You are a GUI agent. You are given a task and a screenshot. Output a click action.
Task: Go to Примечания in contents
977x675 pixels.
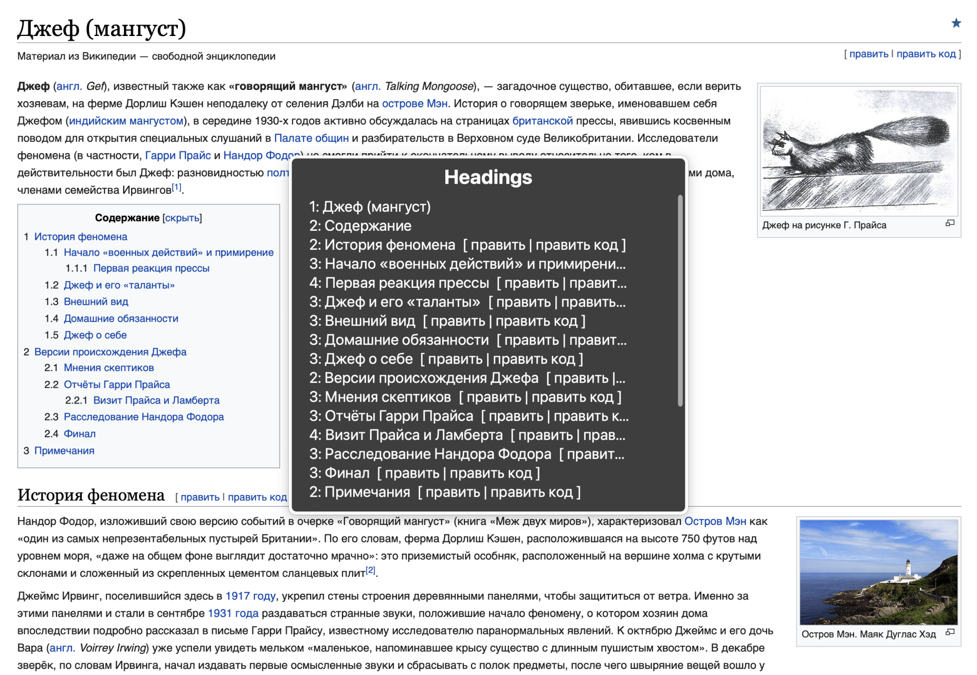tap(64, 451)
